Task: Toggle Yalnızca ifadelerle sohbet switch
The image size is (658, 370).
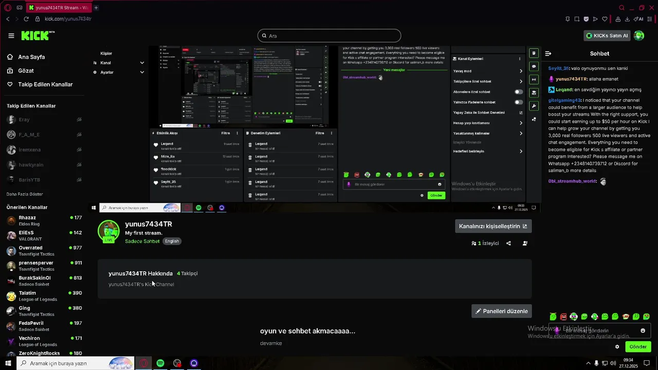Action: point(519,102)
